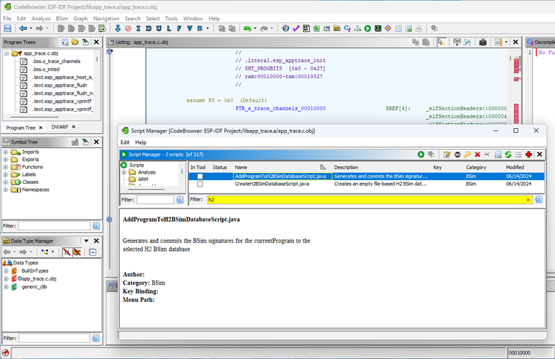Viewport: 555px width, 359px height.
Task: Click the Scripts tree filter input field
Action: 155,199
